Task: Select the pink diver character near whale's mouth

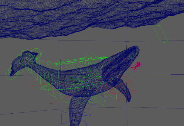Action: tap(137, 66)
